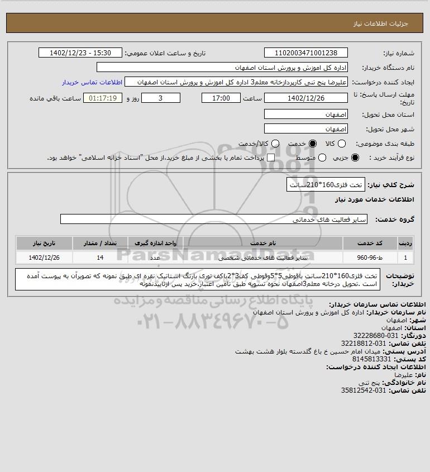Click the general description field تخت فلزی160*210سانت
This screenshot has width=430, height=472.
(326, 184)
